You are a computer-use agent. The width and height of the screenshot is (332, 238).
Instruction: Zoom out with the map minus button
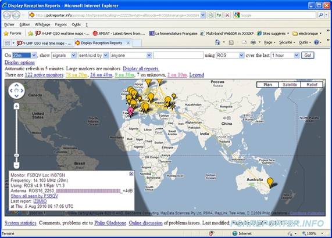(16, 165)
